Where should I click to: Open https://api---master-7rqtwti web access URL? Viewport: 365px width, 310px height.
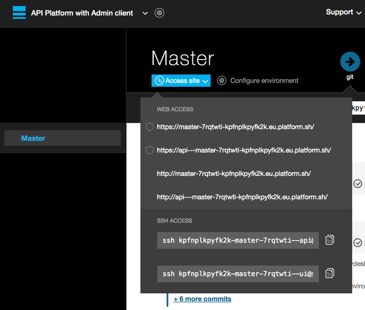244,150
